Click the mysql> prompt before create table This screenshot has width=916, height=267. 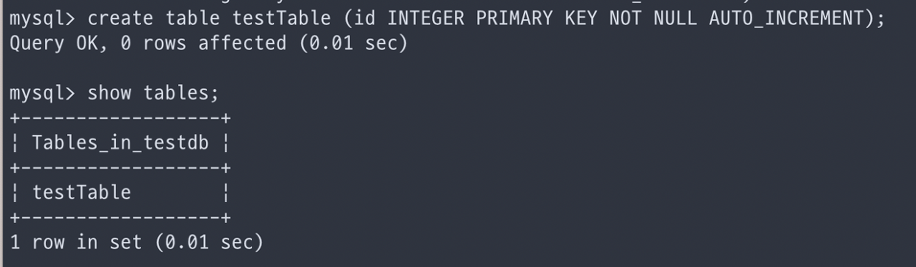[42, 18]
